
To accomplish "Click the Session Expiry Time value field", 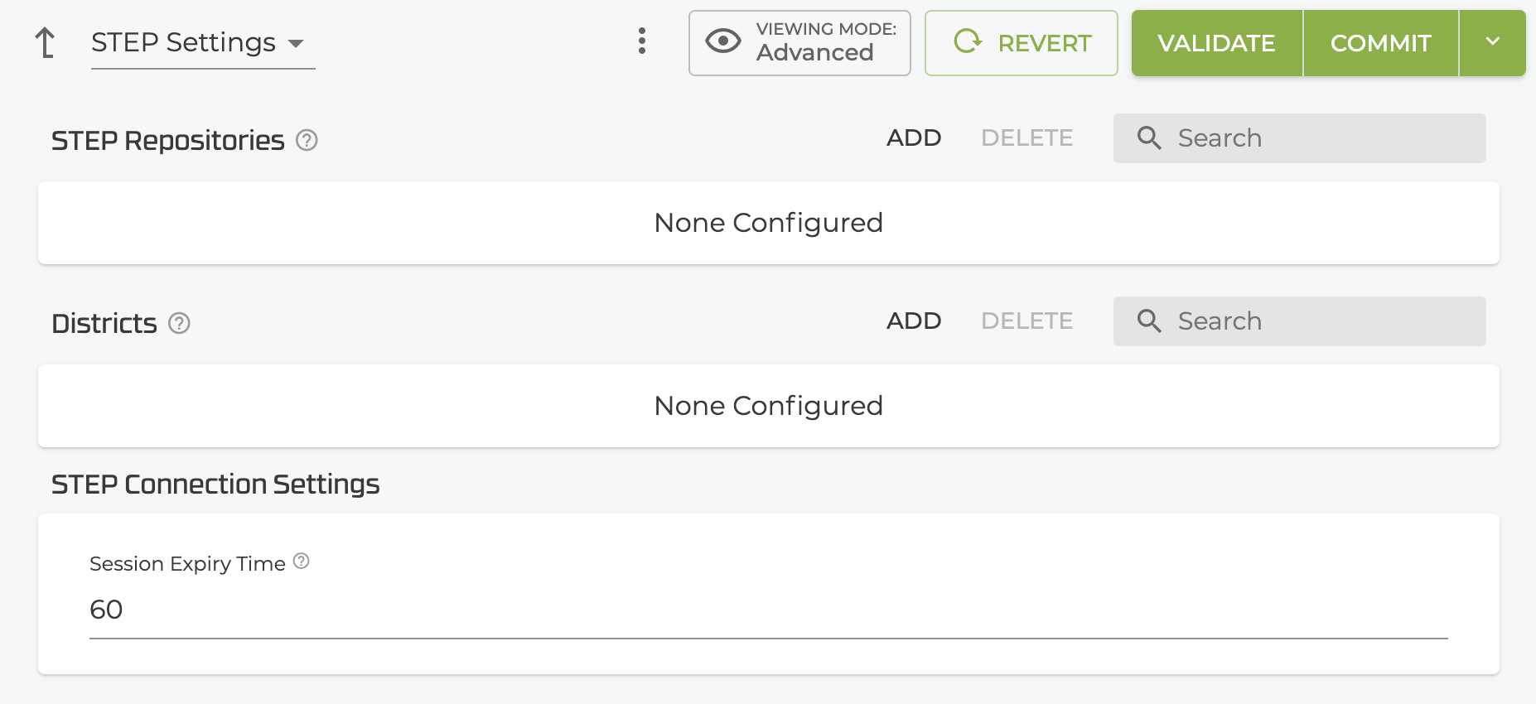I will pyautogui.click(x=767, y=610).
